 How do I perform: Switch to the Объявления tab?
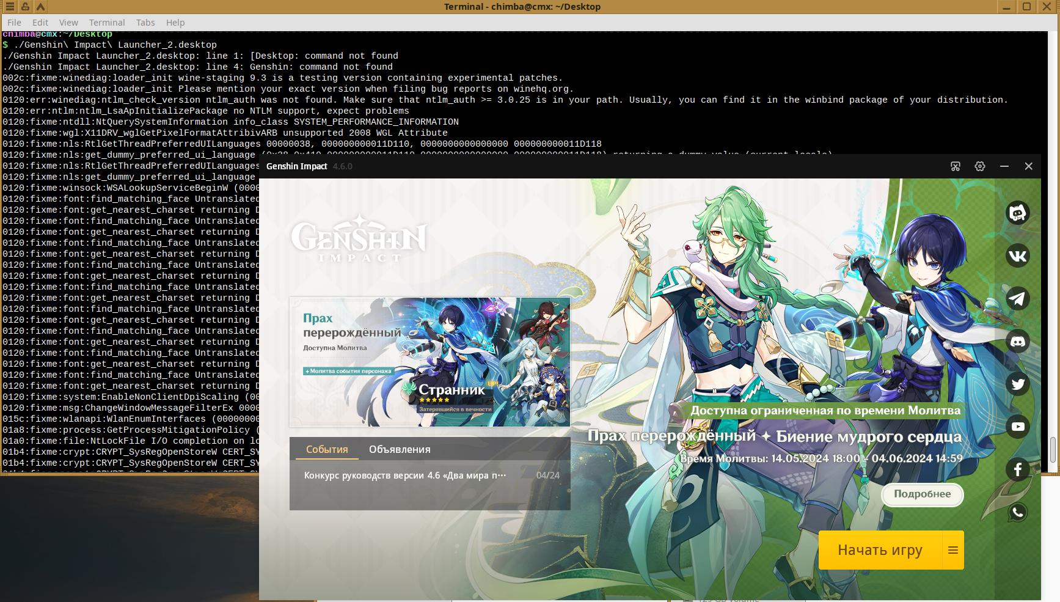[x=400, y=449]
